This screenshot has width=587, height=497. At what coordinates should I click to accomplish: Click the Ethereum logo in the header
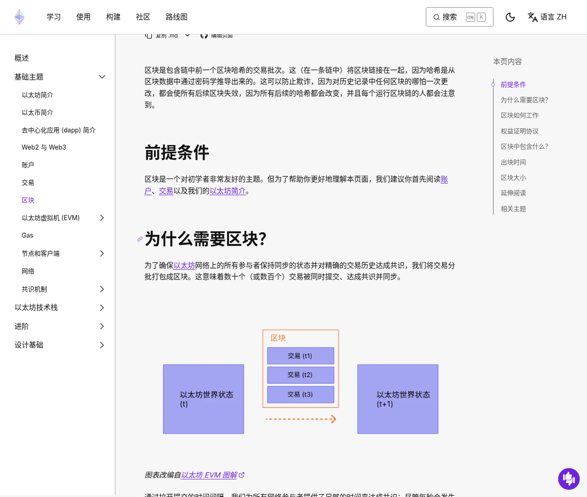click(x=19, y=17)
